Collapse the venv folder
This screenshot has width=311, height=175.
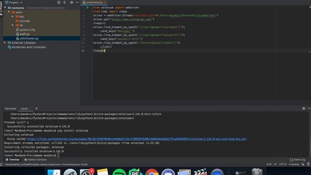(x=9, y=12)
